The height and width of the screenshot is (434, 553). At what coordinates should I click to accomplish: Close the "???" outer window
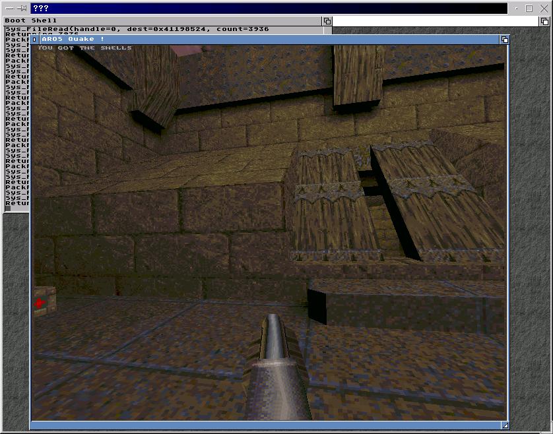pyautogui.click(x=542, y=9)
